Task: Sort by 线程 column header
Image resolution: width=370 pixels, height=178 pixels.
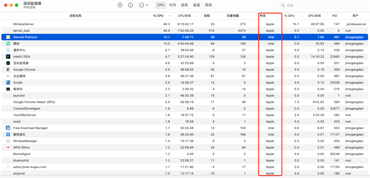Action: [x=207, y=16]
